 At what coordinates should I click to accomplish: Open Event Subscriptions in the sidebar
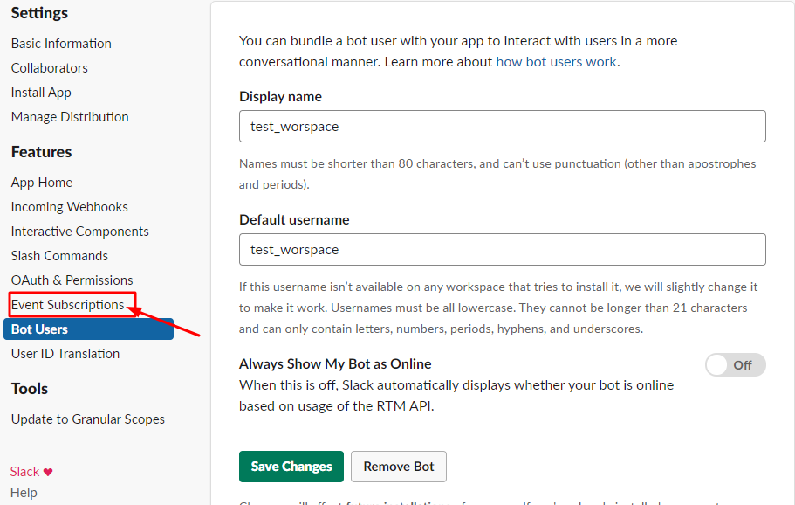68,305
